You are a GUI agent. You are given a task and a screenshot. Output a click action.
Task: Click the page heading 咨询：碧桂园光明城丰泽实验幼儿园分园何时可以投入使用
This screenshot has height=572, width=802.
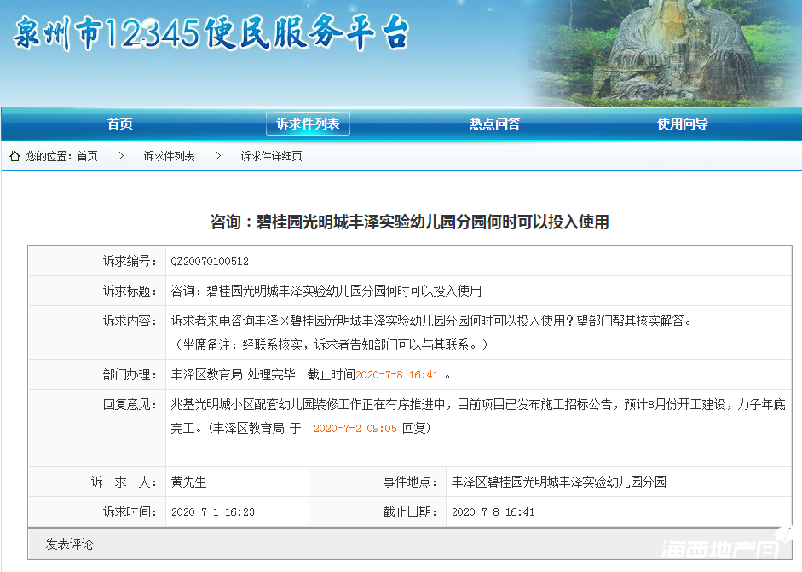[x=410, y=222]
